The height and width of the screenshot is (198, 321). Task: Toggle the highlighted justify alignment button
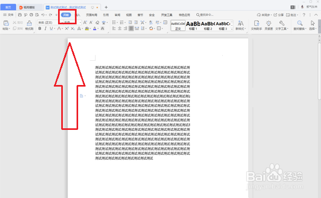tap(131, 29)
